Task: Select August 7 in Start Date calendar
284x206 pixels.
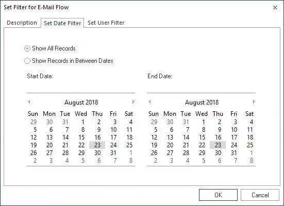Action: click(x=67, y=130)
